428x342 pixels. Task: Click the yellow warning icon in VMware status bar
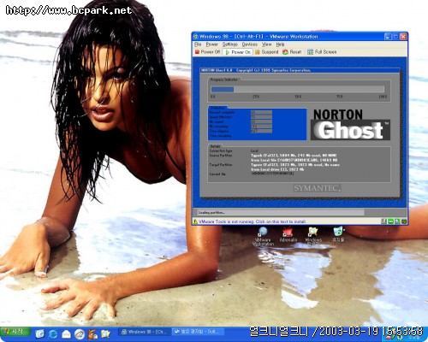coord(195,221)
